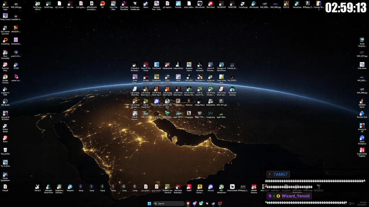Screen dimensions: 369x207
Task: Open the BakkesMod shortcut
Action: click(x=211, y=103)
